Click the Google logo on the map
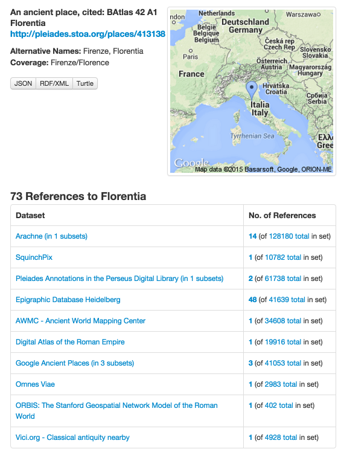 point(191,163)
